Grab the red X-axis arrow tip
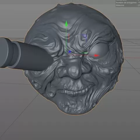The image size is (140, 140). click(x=97, y=56)
